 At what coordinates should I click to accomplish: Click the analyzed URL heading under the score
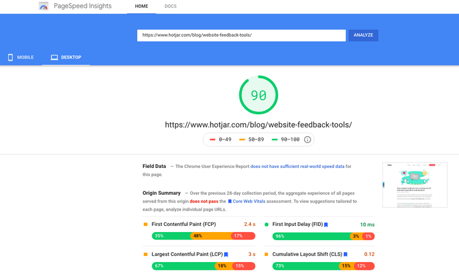pos(258,125)
